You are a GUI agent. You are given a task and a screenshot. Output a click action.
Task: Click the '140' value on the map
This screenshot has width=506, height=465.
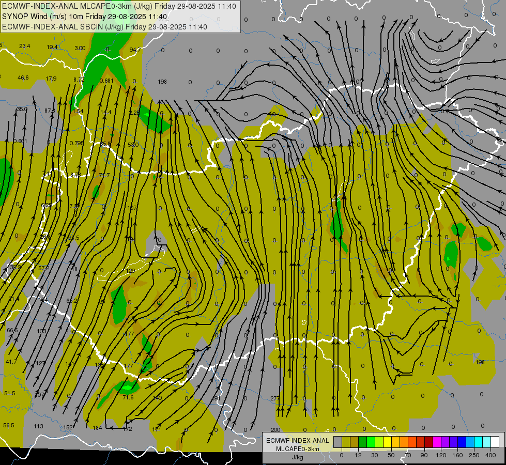[x=157, y=398]
